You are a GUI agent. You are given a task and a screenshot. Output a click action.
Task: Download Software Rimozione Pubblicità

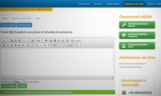click(x=137, y=35)
